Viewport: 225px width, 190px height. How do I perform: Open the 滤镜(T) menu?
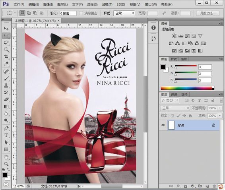pyautogui.click(x=107, y=4)
